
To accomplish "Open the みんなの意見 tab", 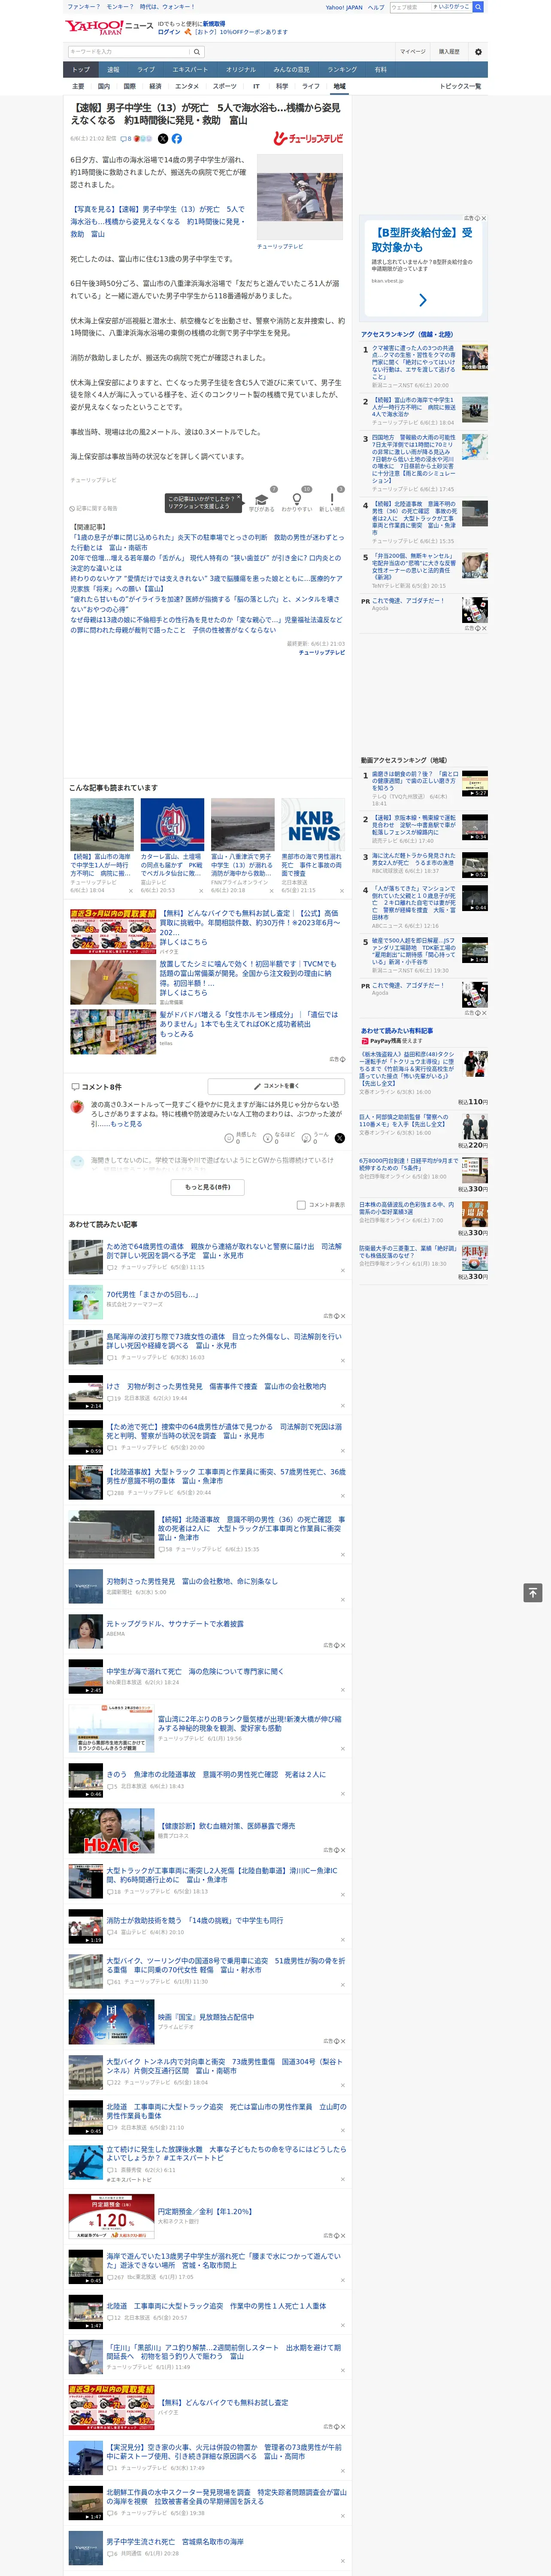I will point(291,70).
